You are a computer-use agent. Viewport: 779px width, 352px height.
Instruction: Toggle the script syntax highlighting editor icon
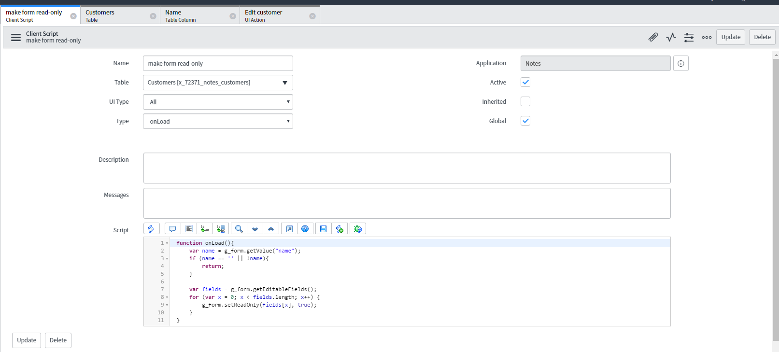151,229
